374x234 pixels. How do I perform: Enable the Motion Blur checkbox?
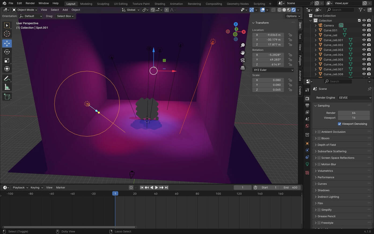click(x=319, y=164)
